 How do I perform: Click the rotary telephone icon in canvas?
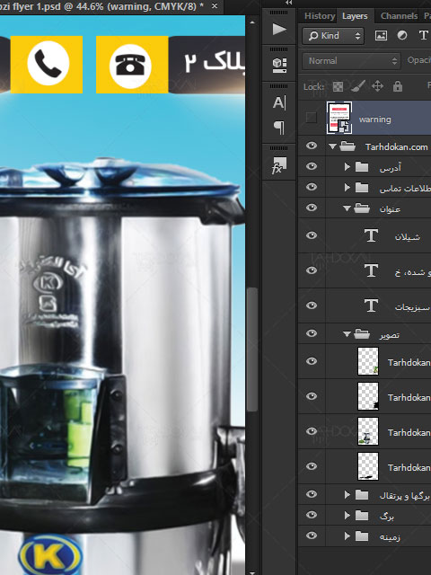point(130,66)
